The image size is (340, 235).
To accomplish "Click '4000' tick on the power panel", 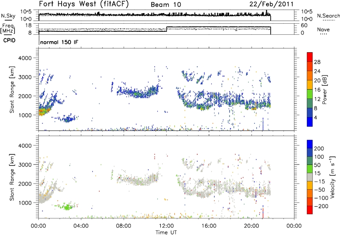I will (x=25, y=58).
